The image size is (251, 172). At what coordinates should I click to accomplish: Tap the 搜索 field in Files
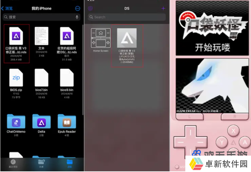pyautogui.click(x=41, y=17)
